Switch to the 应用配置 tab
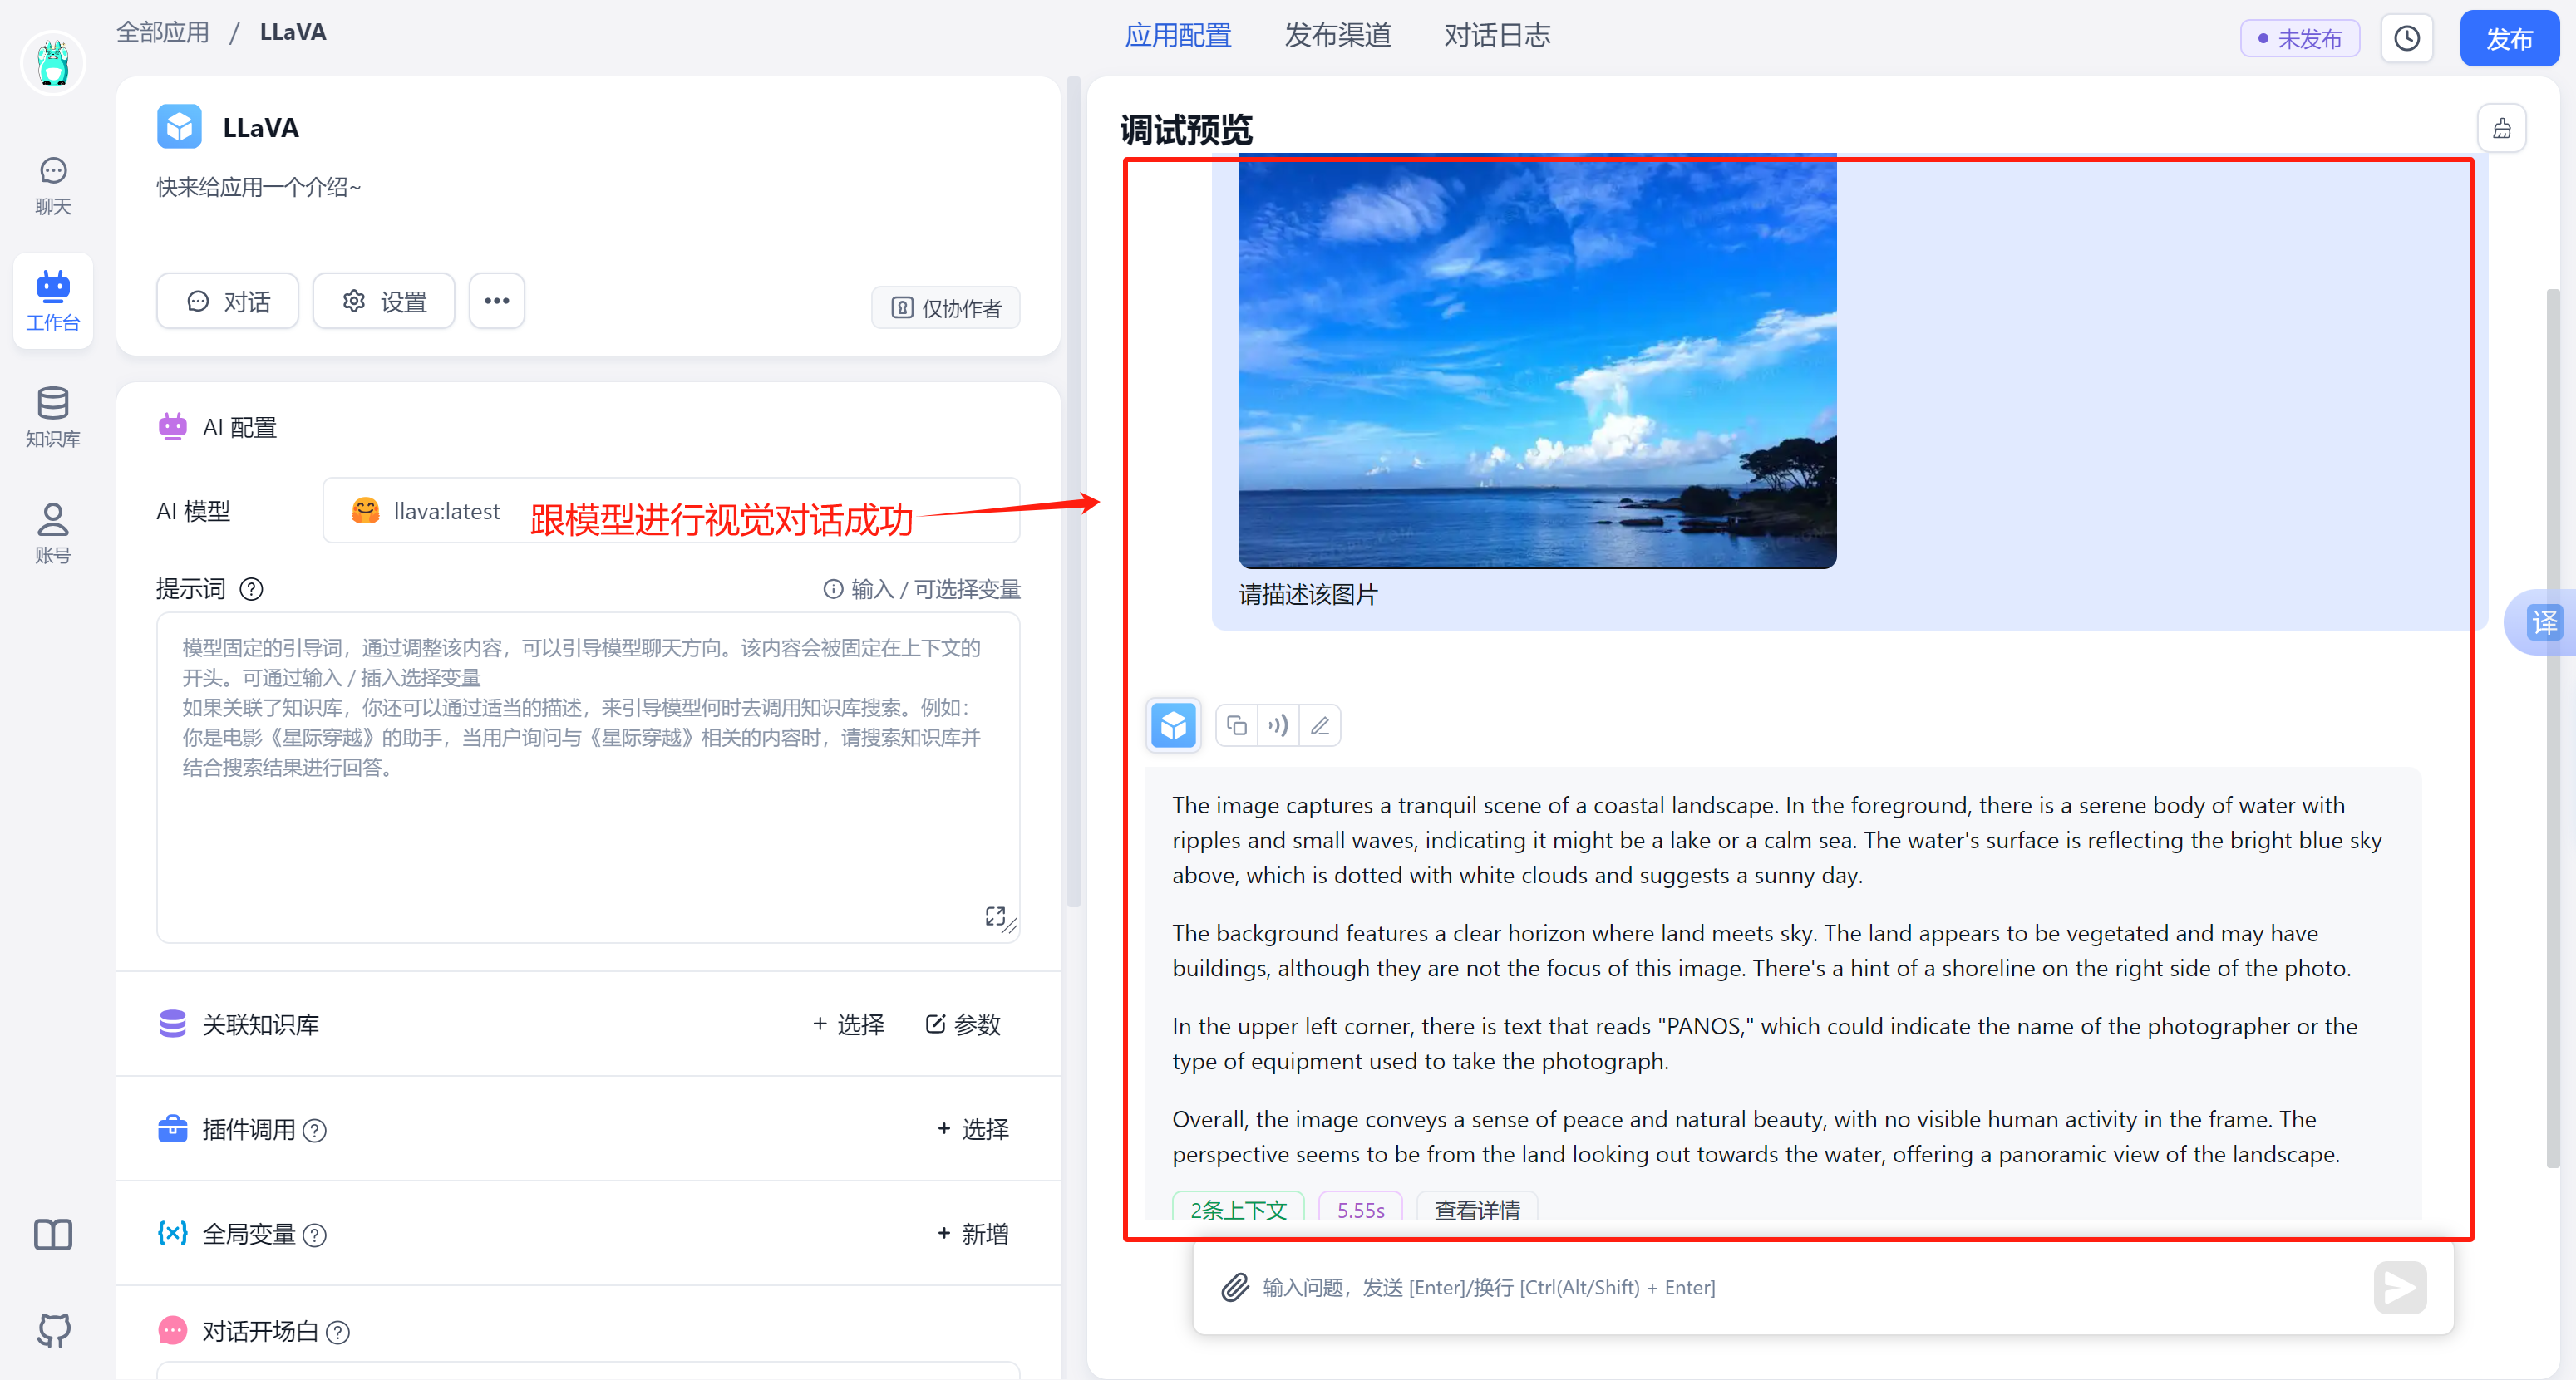Image resolution: width=2576 pixels, height=1380 pixels. [1178, 36]
